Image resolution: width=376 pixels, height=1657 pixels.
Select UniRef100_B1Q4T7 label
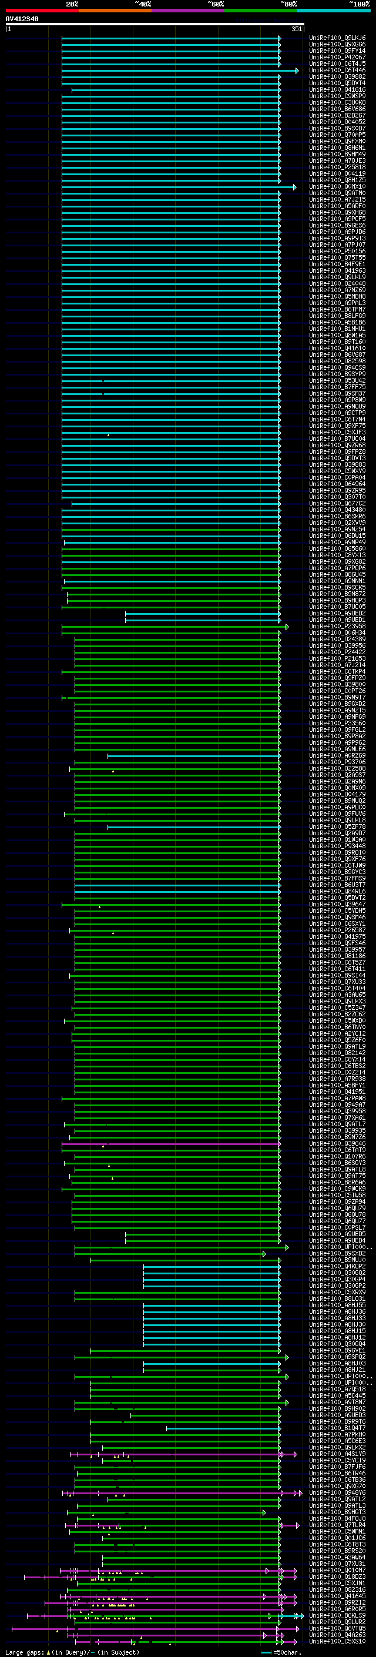337,1428
